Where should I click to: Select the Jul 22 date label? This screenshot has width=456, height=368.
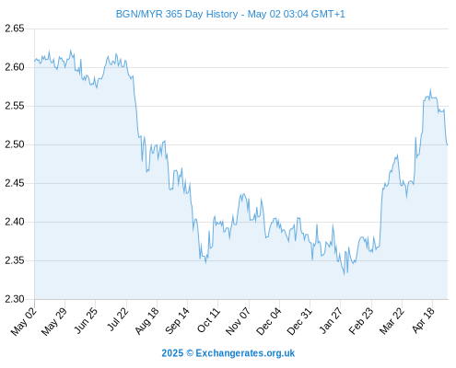(118, 319)
